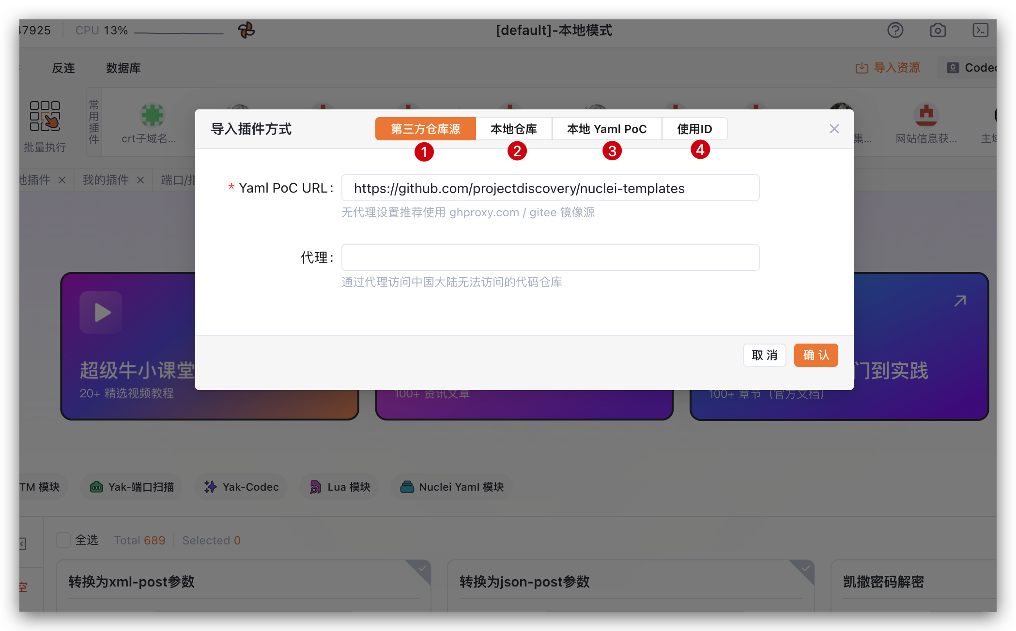The width and height of the screenshot is (1016, 631).
Task: Select the third-party repository source tab
Action: 425,129
